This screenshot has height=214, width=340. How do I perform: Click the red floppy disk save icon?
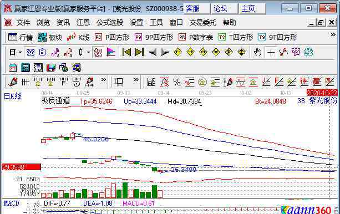click(x=51, y=68)
